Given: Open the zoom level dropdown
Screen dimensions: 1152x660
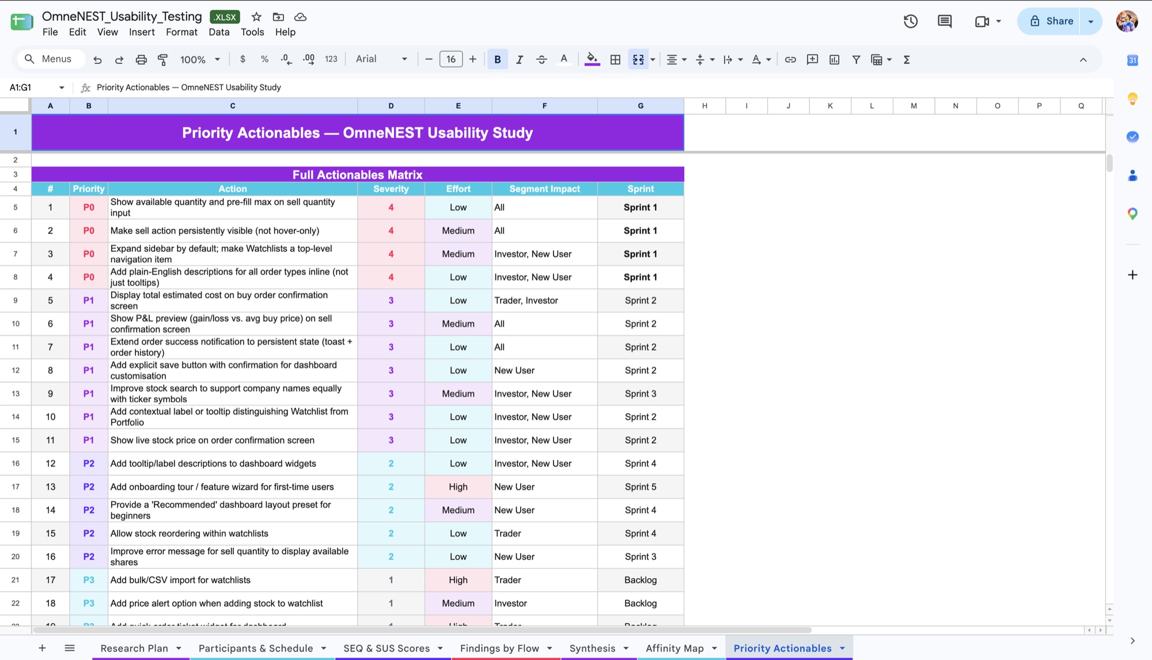Looking at the screenshot, I should 200,59.
